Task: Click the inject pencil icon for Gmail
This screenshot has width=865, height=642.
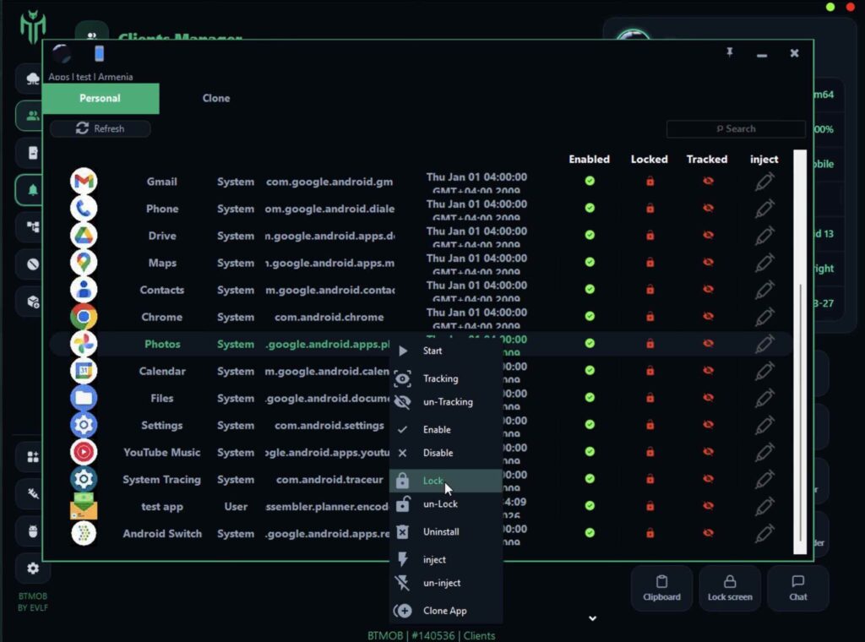Action: pyautogui.click(x=764, y=181)
